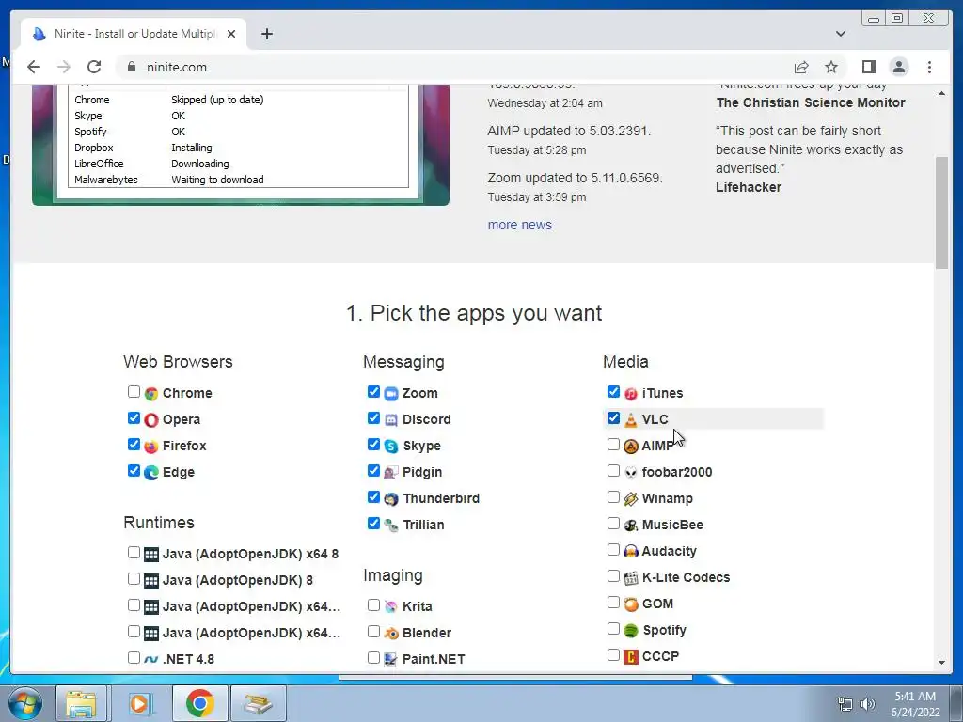
Task: Click the VLC cone icon
Action: click(x=631, y=420)
